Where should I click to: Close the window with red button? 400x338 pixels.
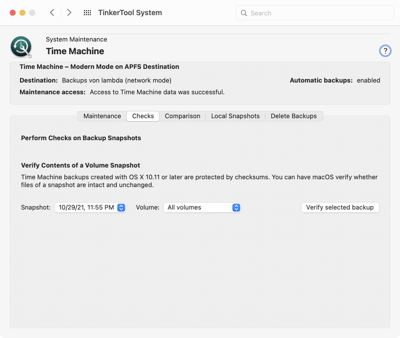click(13, 13)
